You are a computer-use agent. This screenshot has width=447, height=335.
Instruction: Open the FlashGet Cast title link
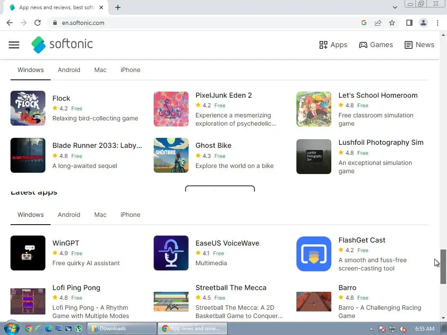pos(362,240)
